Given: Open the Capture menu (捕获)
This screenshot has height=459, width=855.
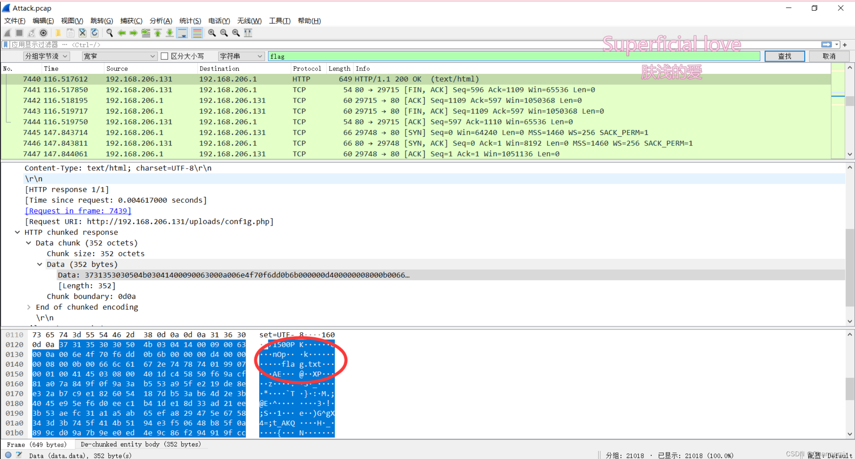Looking at the screenshot, I should 131,21.
